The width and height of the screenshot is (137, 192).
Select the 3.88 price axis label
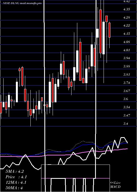(x=127, y=66)
